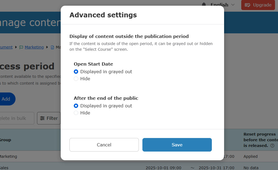
Task: Click the document icon in the breadcrumb
Action: pos(52,47)
